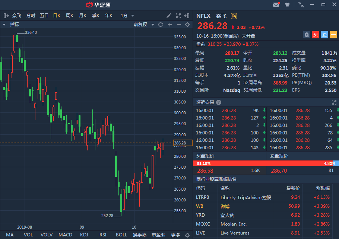
Task: Expand the chart to fullscreen
Action: [x=178, y=16]
